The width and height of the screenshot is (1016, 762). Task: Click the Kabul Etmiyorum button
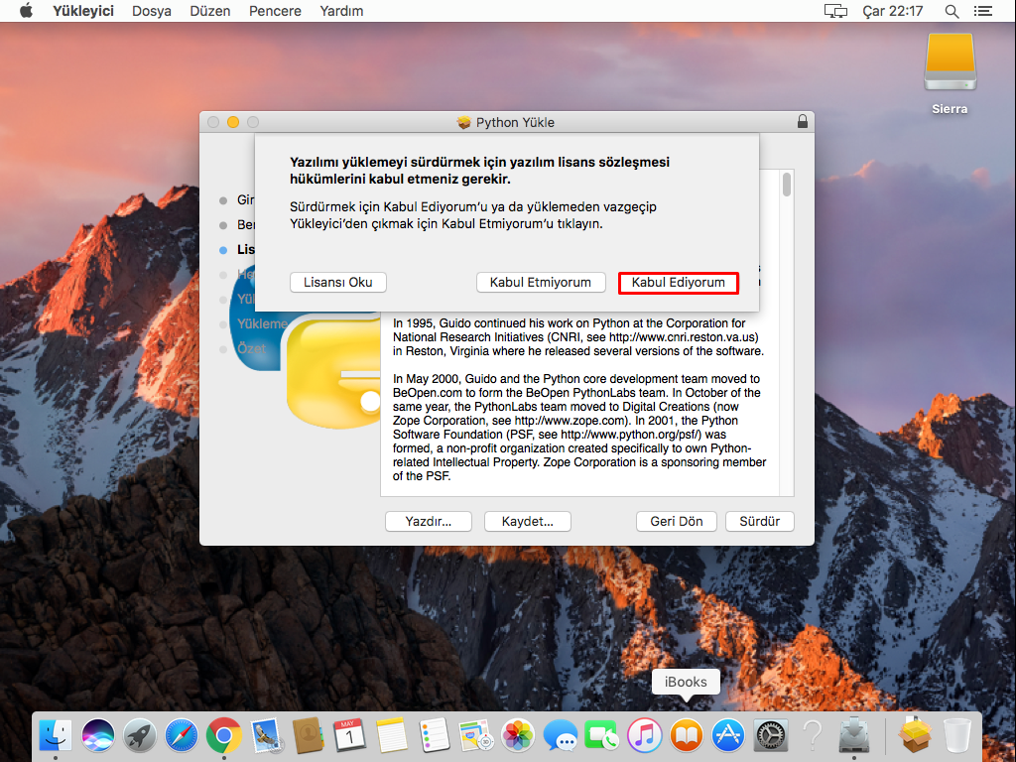click(x=541, y=282)
